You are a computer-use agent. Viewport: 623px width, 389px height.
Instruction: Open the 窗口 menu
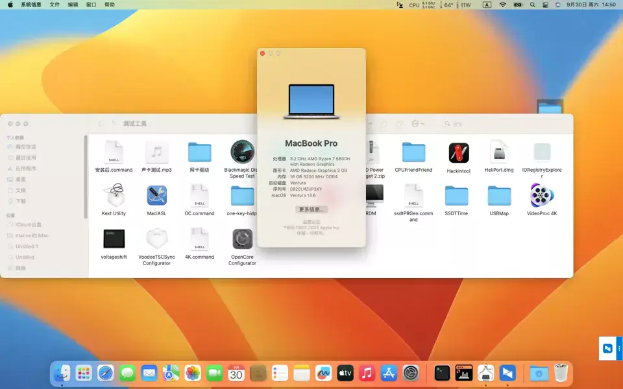[91, 5]
